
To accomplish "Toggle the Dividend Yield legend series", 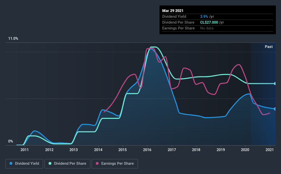I will pyautogui.click(x=24, y=164).
